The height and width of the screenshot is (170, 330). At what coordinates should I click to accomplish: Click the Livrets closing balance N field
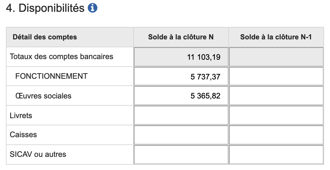pyautogui.click(x=181, y=116)
